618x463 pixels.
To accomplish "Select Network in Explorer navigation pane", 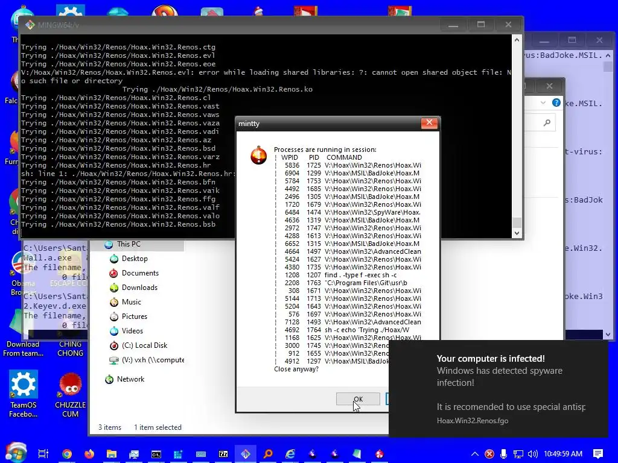I will point(130,379).
